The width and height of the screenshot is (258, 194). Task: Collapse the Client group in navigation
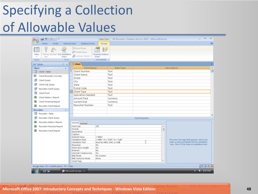(66, 68)
